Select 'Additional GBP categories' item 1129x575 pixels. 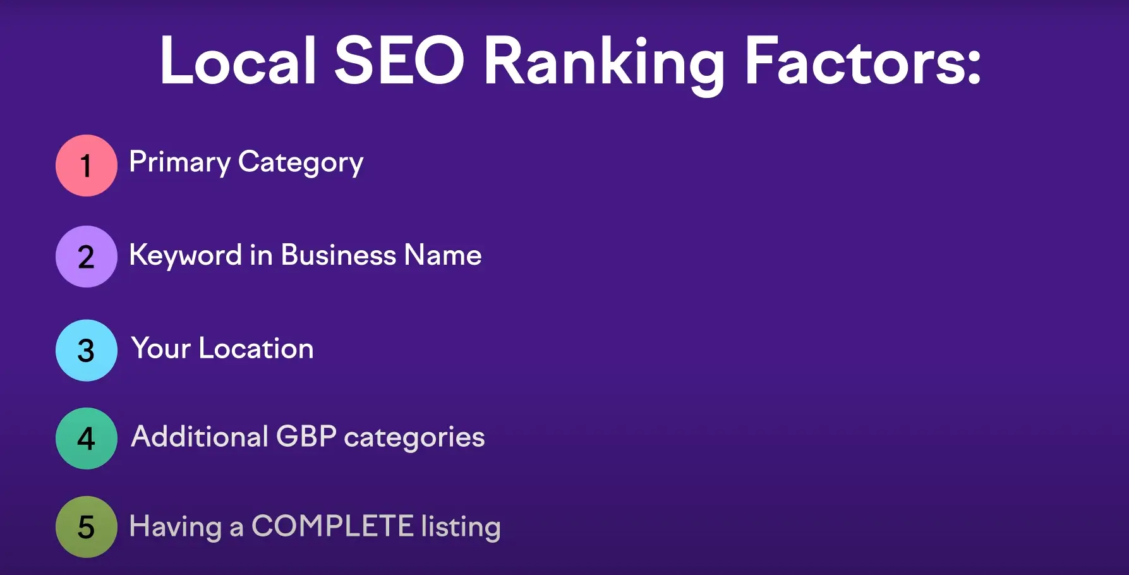(x=308, y=437)
